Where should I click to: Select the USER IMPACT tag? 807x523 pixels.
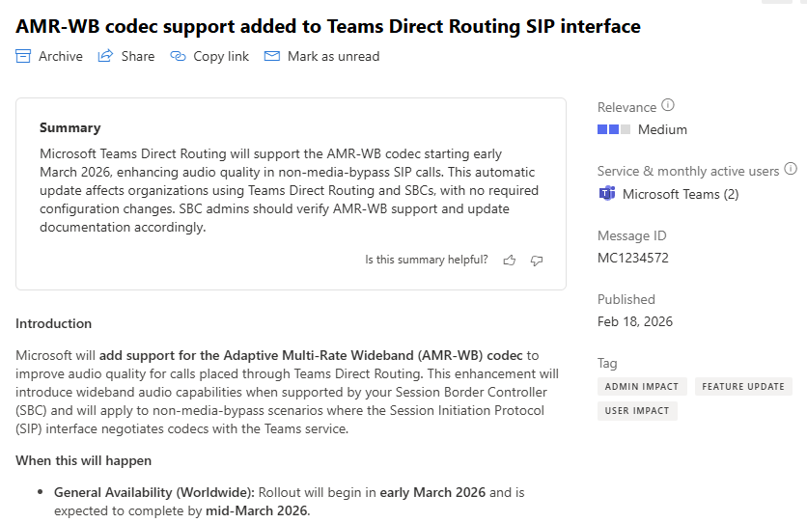coord(637,411)
